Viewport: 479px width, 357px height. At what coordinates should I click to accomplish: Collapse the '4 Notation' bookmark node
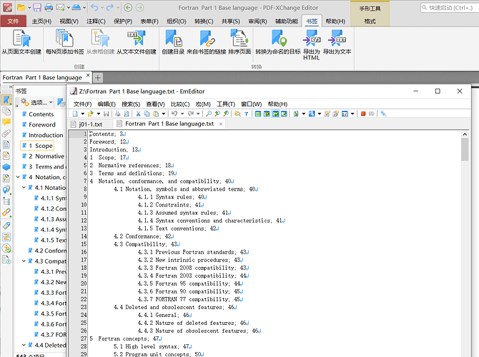coord(18,177)
